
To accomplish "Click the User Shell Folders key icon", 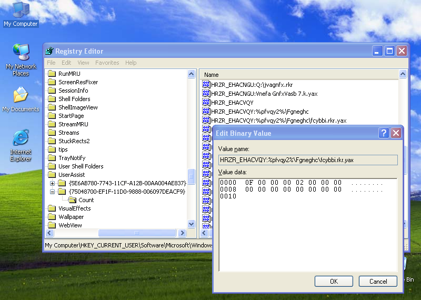I will pyautogui.click(x=52, y=166).
